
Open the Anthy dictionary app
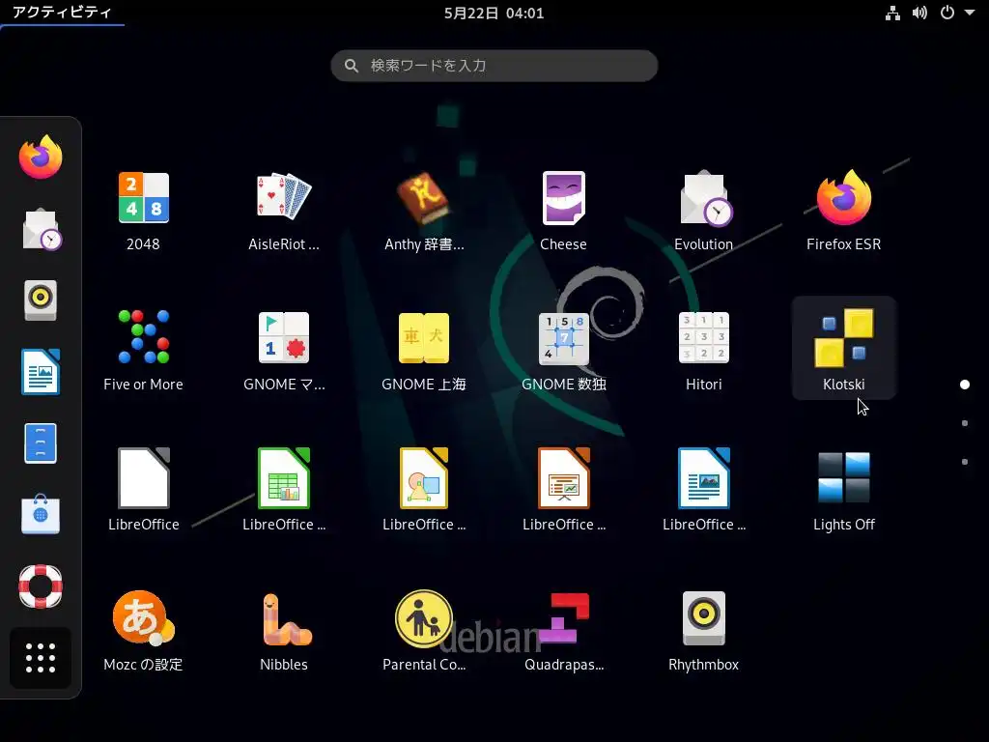pyautogui.click(x=424, y=212)
